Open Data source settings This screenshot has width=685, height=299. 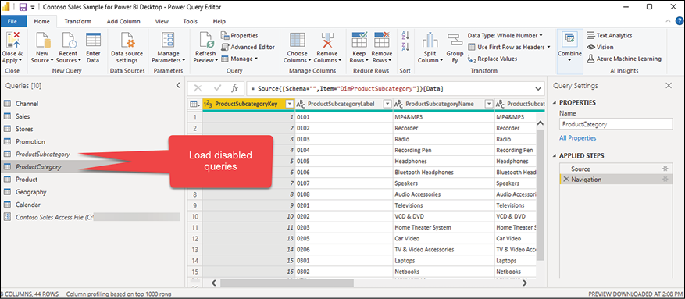coord(127,40)
